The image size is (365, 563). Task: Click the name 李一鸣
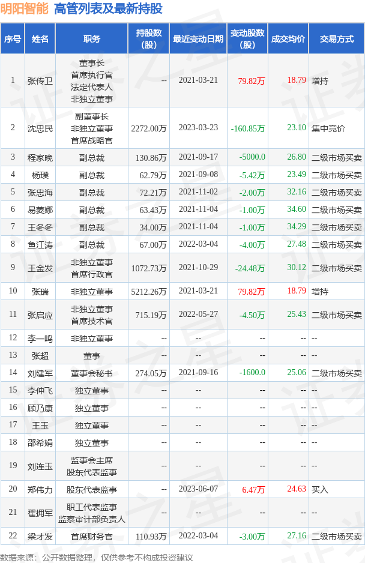40,339
